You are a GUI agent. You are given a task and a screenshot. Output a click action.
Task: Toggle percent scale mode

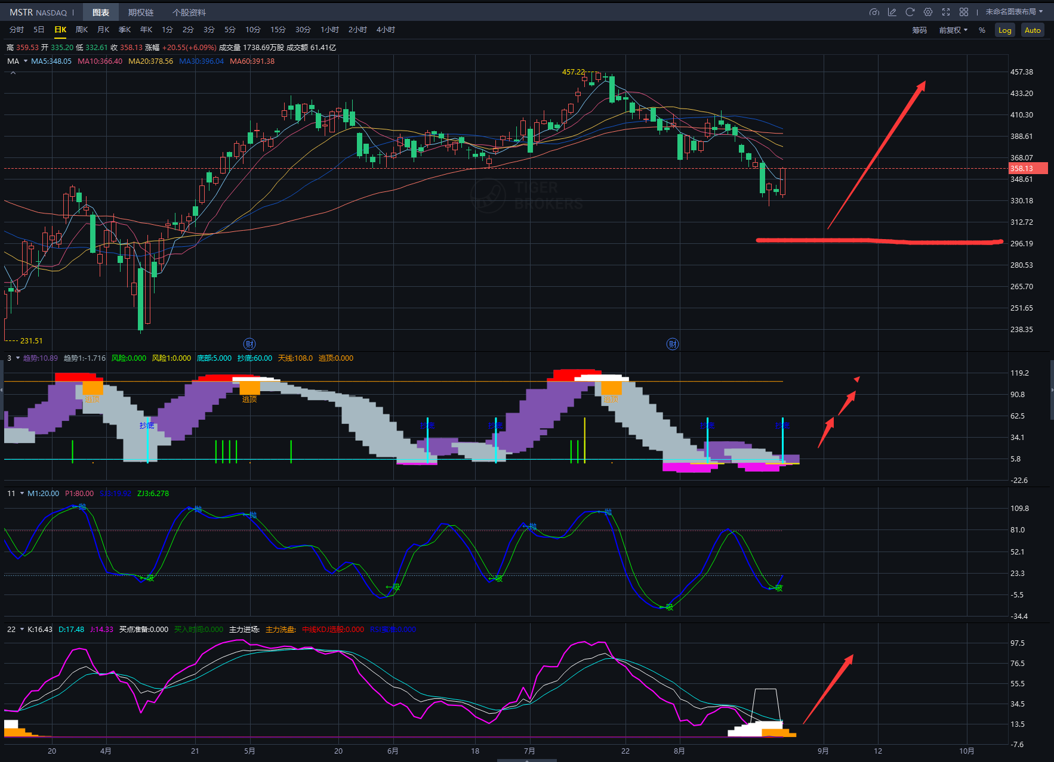tap(982, 30)
